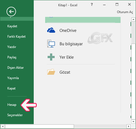Open the OneDrive cloud icon
Screen dimensions: 136x129
point(51,30)
